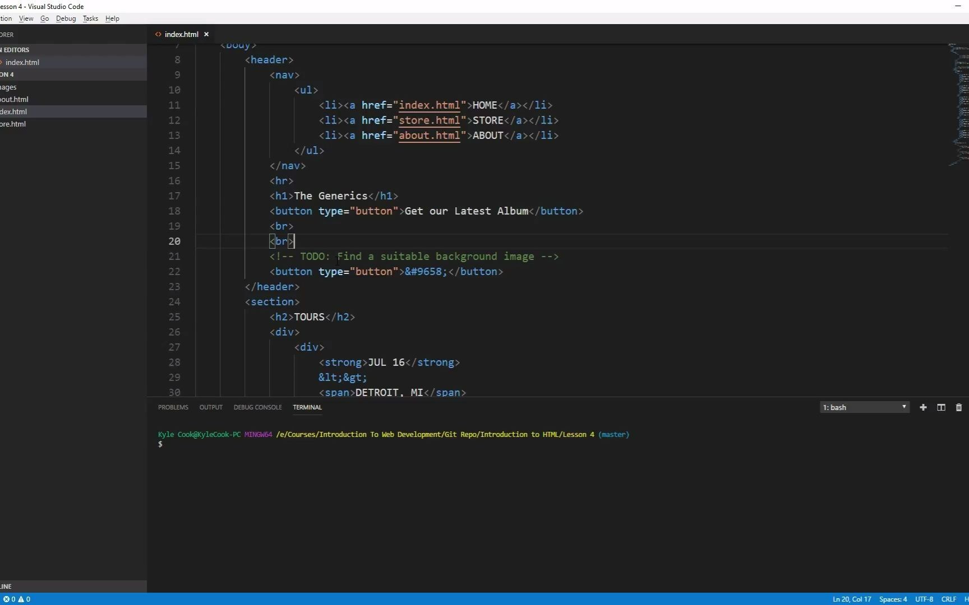969x605 pixels.
Task: Open the about.html file in explorer
Action: pyautogui.click(x=73, y=99)
